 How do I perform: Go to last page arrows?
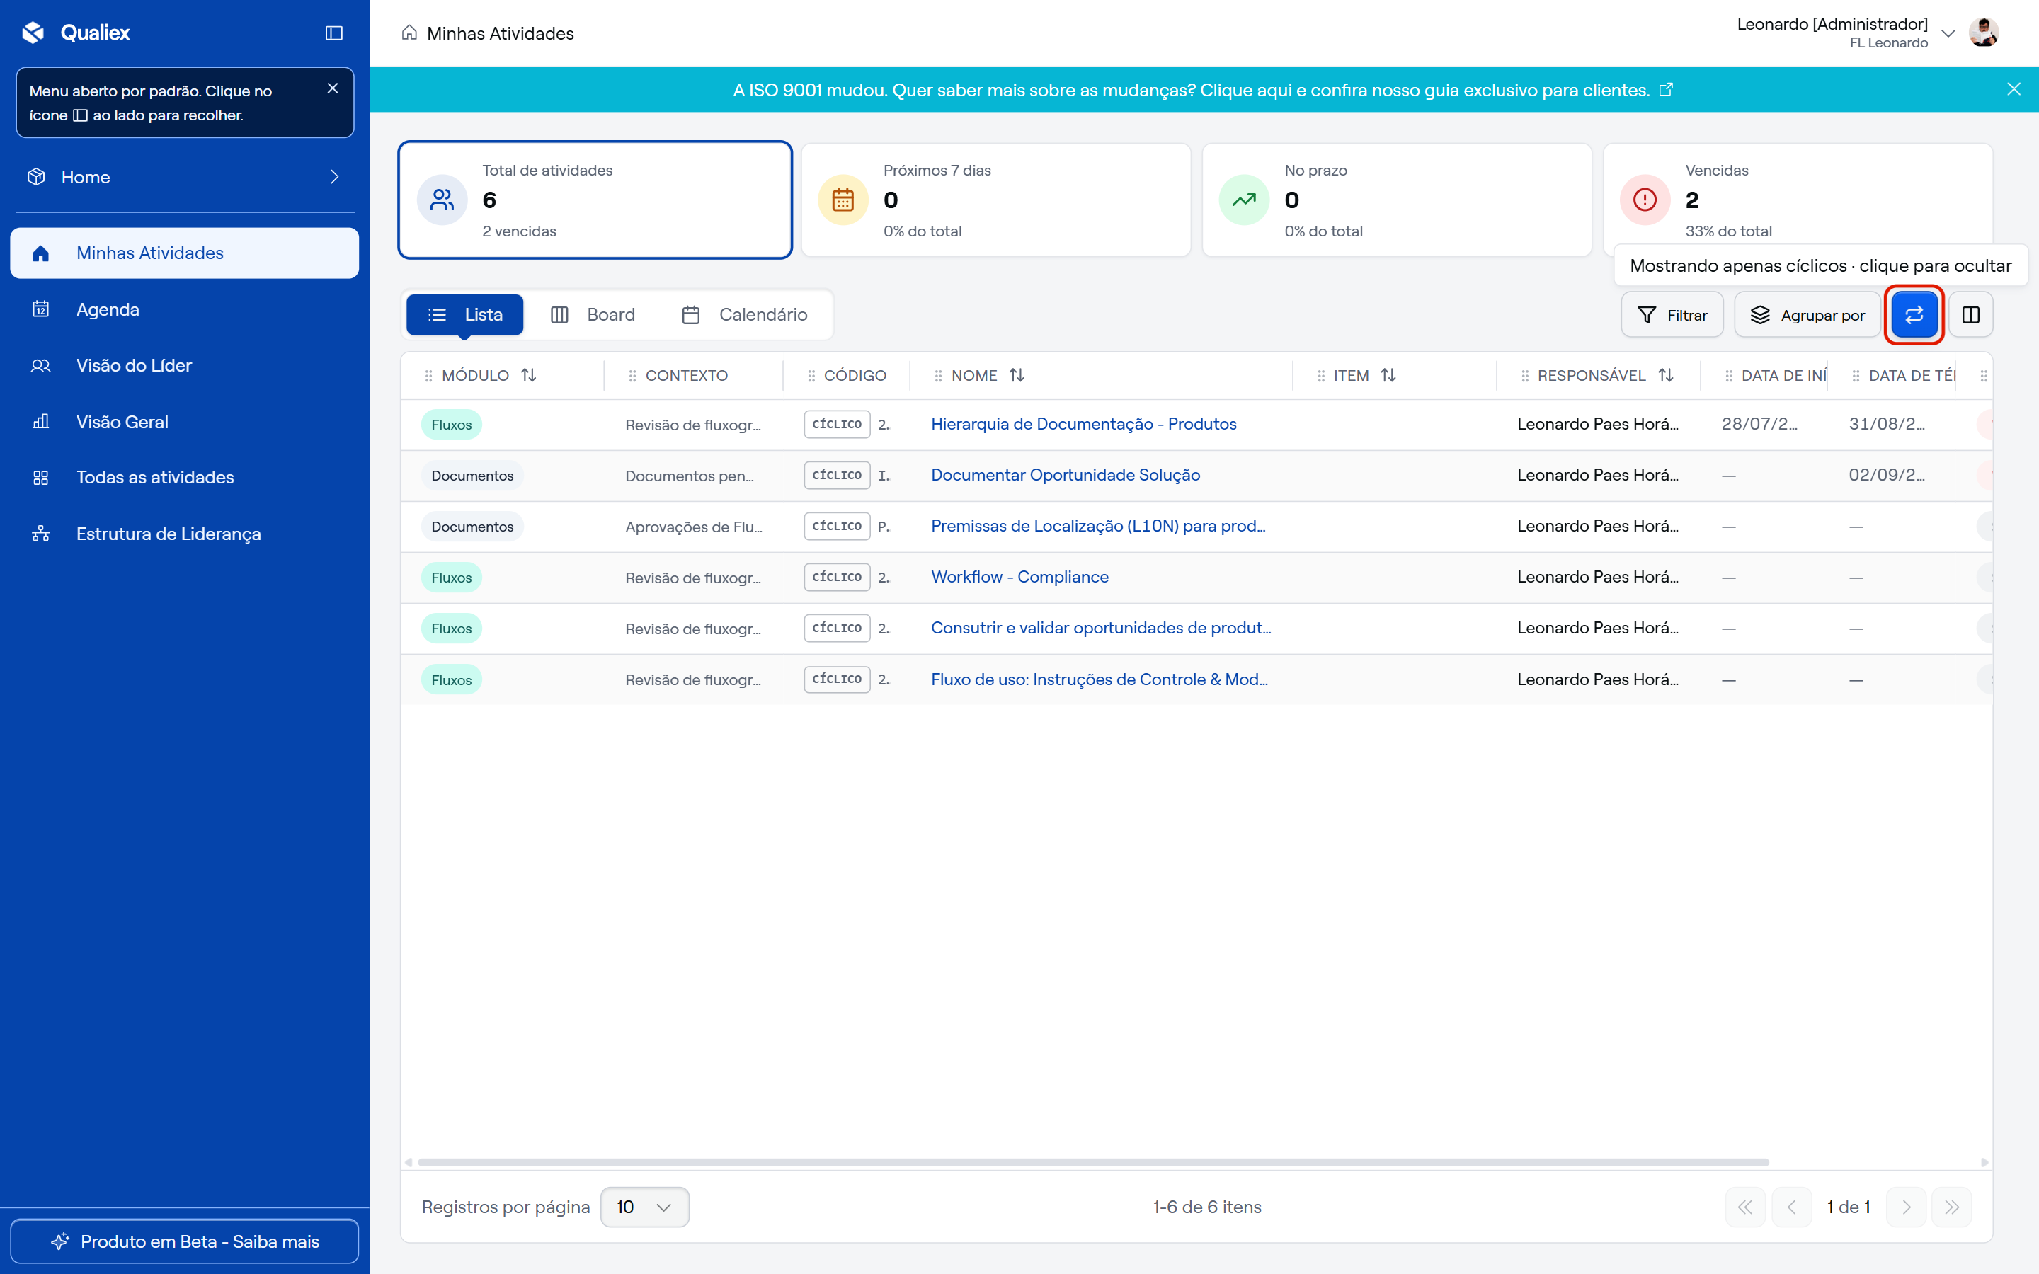pos(1951,1207)
